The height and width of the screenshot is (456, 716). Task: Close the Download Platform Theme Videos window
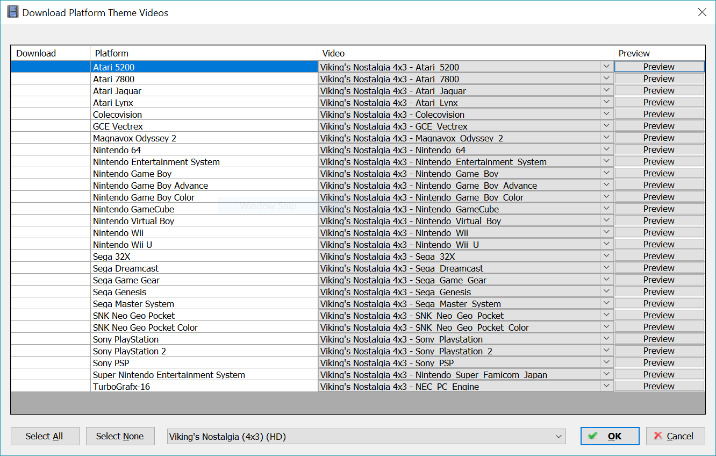702,12
